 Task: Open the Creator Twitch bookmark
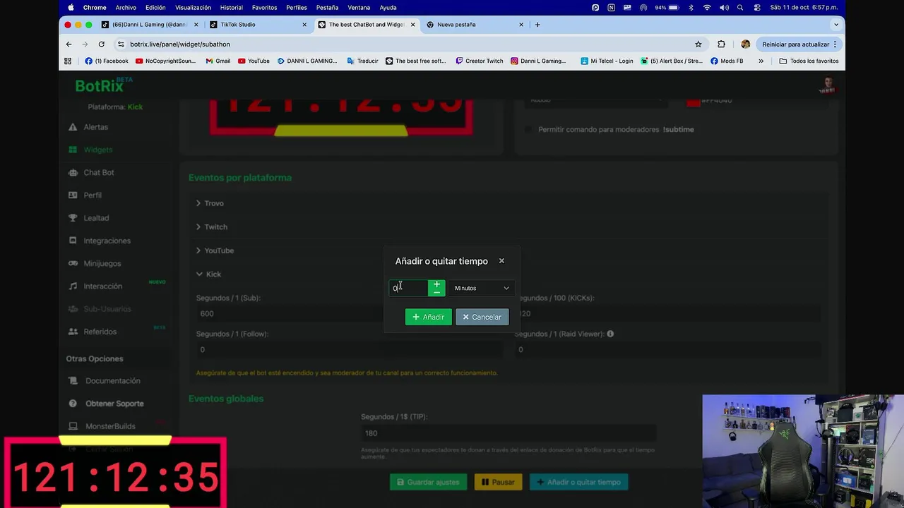[479, 61]
